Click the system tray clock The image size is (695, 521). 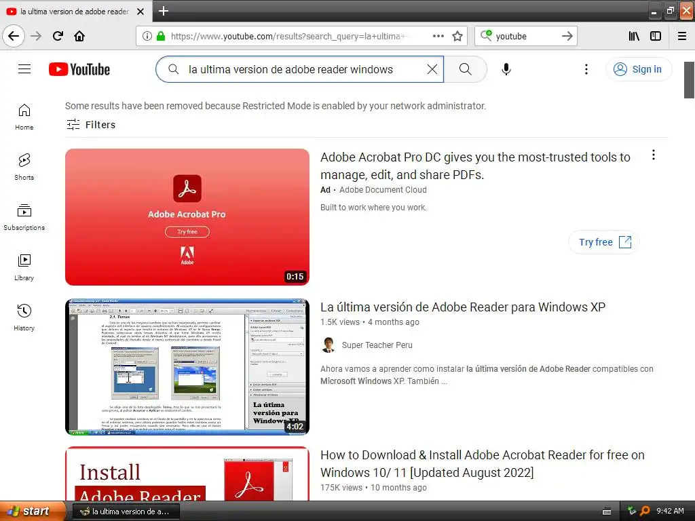point(670,511)
